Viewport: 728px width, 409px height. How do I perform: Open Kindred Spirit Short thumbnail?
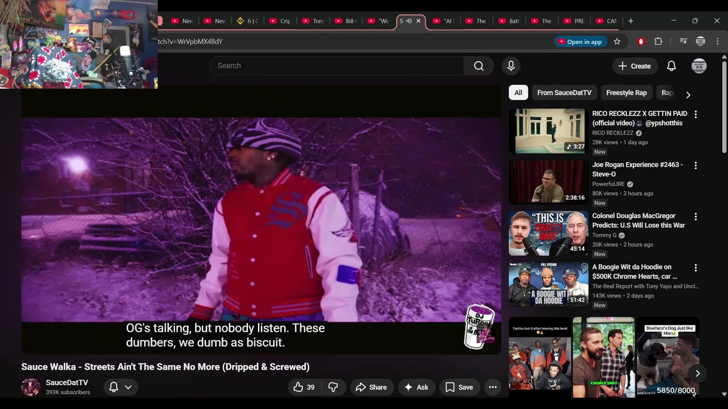click(x=603, y=357)
